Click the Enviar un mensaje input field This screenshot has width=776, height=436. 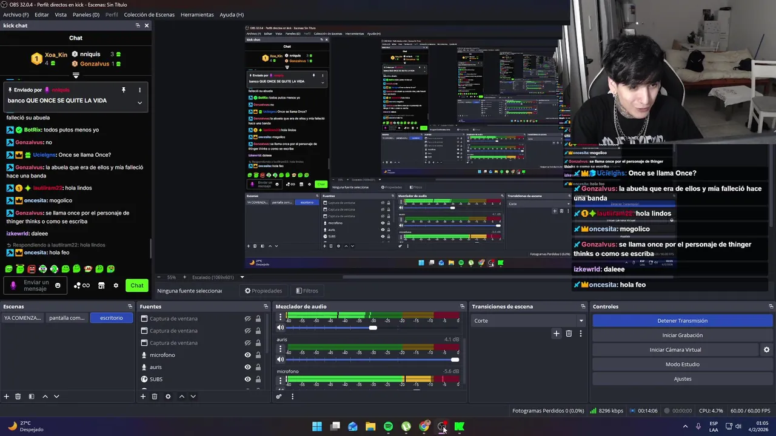point(36,285)
